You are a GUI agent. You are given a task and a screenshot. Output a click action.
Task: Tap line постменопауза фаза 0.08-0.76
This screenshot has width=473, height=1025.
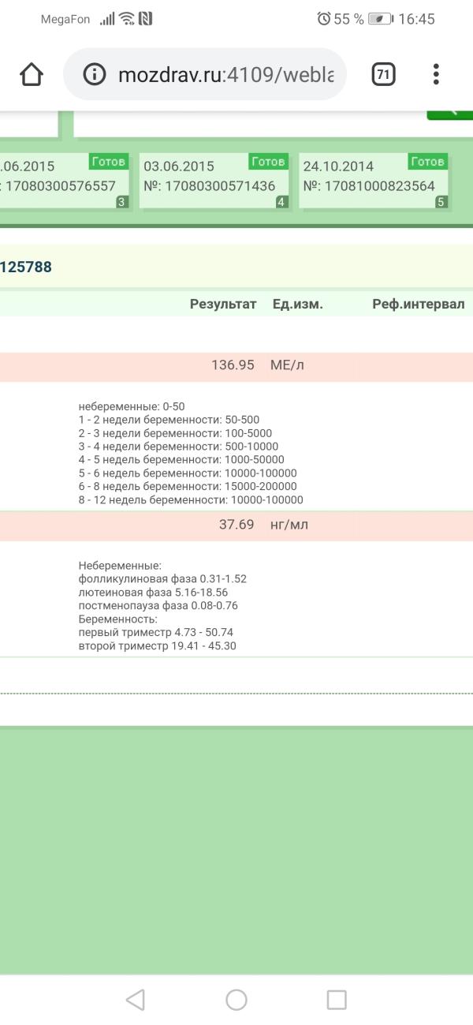tap(158, 606)
